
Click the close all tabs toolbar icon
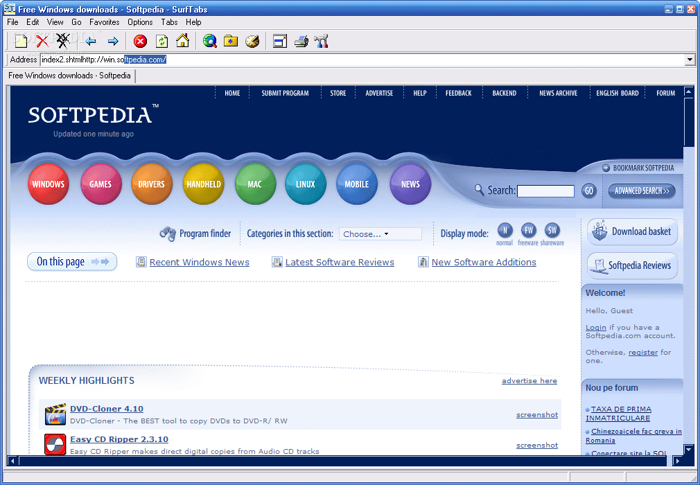coord(63,41)
